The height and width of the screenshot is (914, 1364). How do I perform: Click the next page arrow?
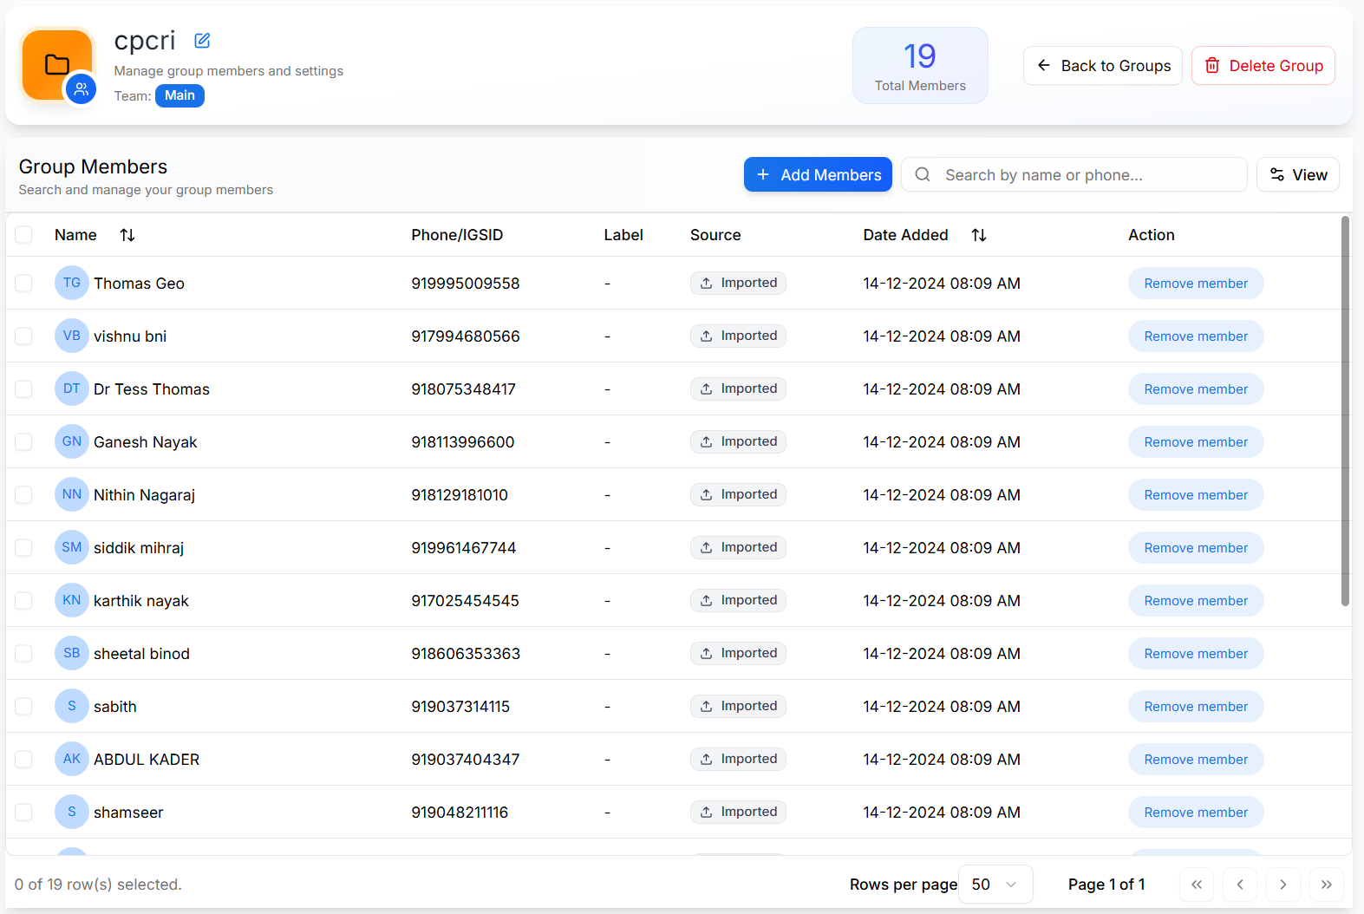1282,885
